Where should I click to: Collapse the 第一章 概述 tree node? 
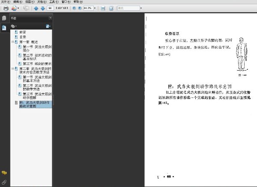(13, 42)
